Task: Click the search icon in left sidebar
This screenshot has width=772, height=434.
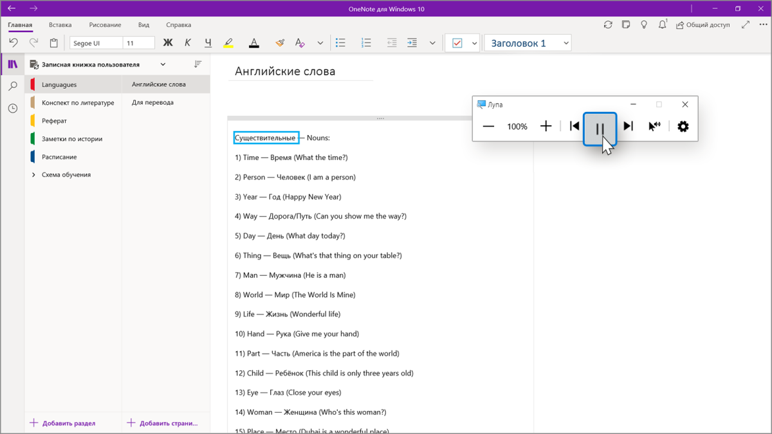Action: [12, 86]
